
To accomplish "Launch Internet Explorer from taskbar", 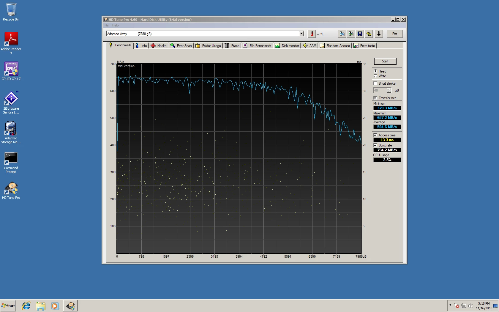I will coord(26,306).
